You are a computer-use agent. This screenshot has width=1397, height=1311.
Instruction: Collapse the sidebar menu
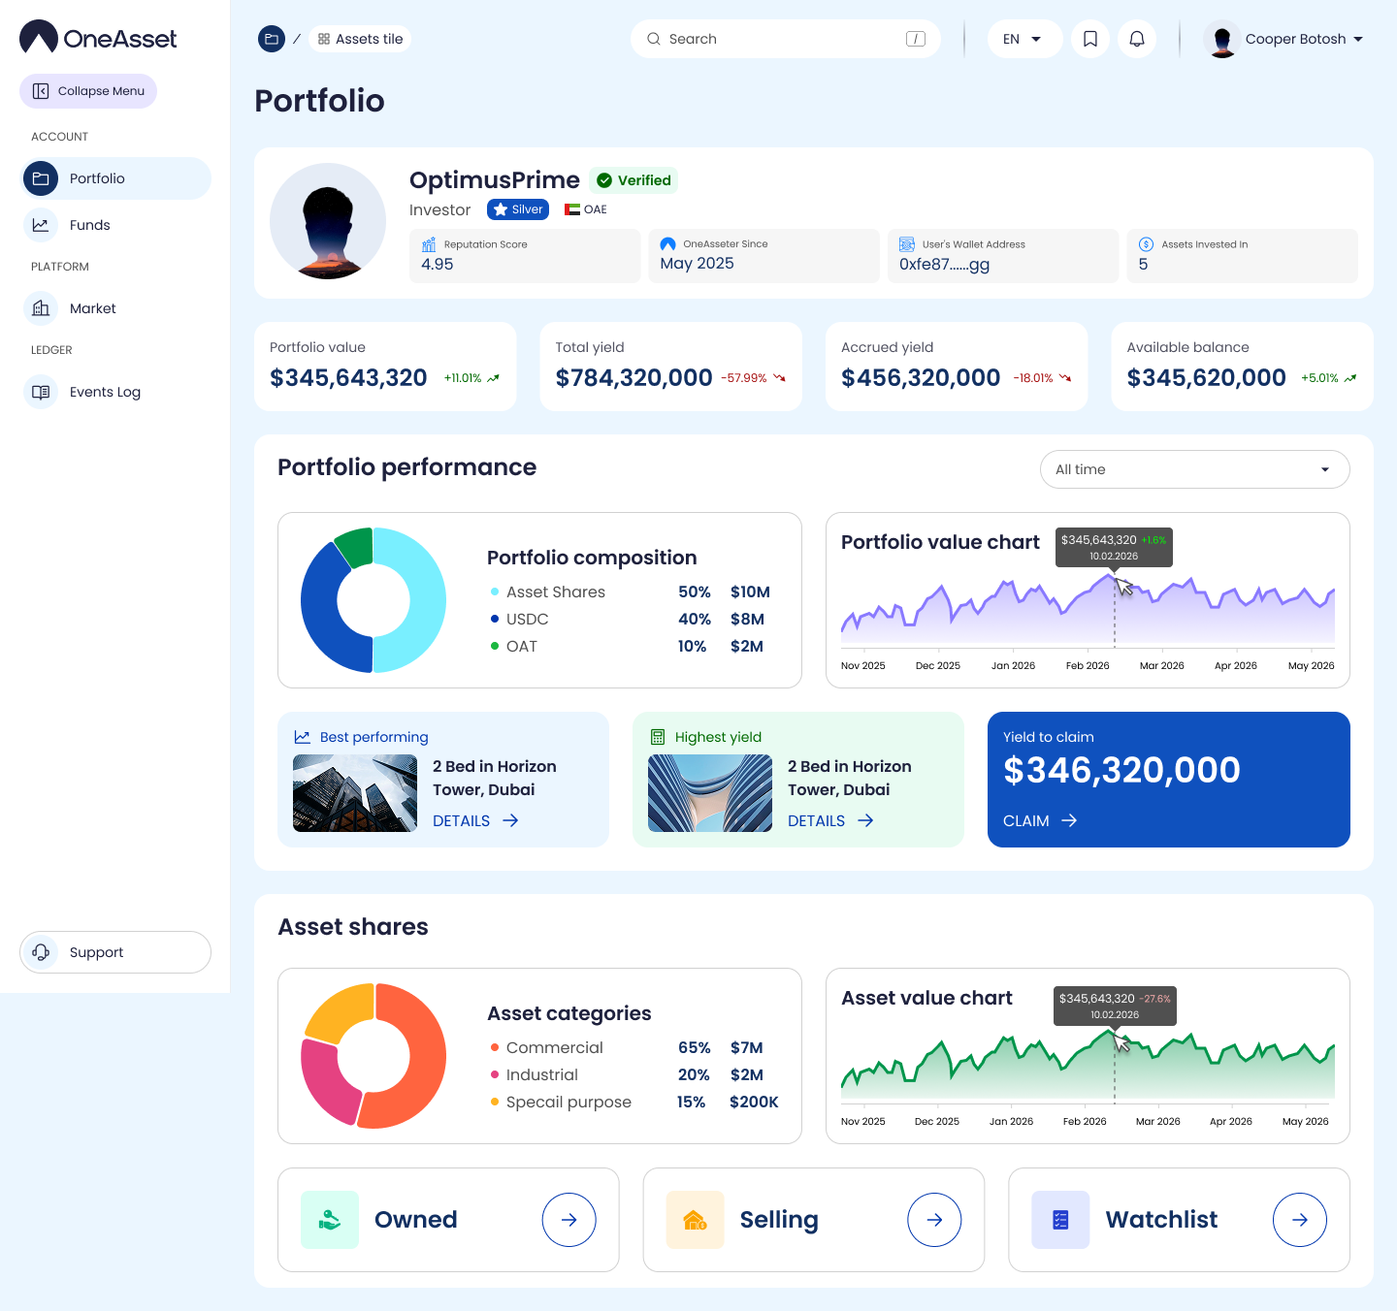click(88, 91)
